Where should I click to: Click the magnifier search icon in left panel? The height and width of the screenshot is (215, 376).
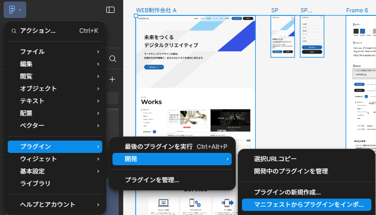coord(112,58)
